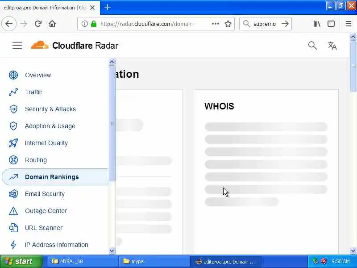Submit the supremo search with arrow
This screenshot has width=357, height=268.
(x=285, y=24)
